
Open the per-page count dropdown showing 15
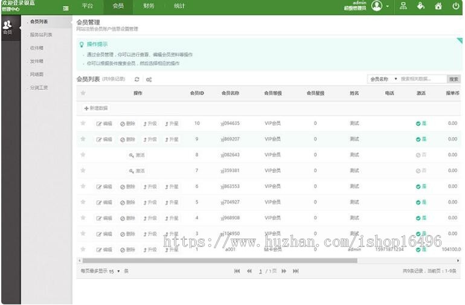pos(115,271)
